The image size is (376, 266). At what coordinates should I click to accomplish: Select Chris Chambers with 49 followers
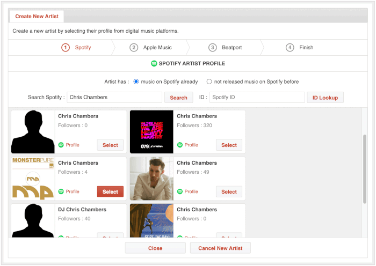coord(229,191)
